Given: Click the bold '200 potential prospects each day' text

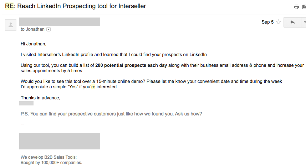Looking at the screenshot, I should point(131,65).
